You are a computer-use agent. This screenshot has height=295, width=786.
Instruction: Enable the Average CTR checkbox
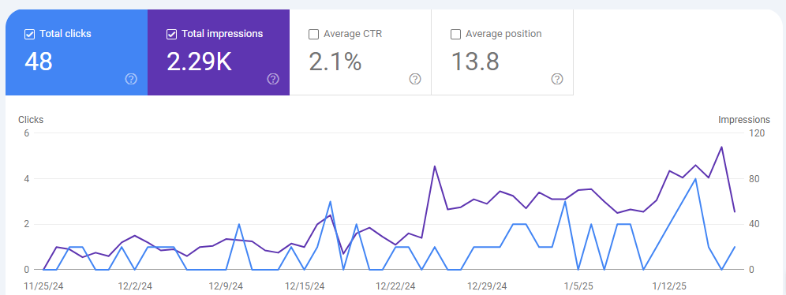(x=314, y=34)
